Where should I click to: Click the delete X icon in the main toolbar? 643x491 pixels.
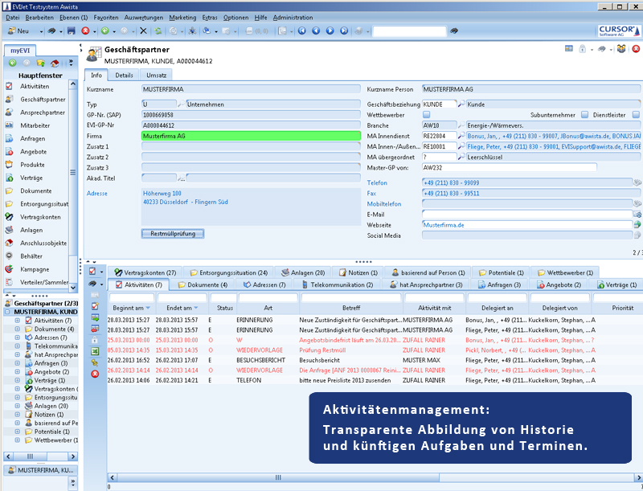[x=143, y=31]
